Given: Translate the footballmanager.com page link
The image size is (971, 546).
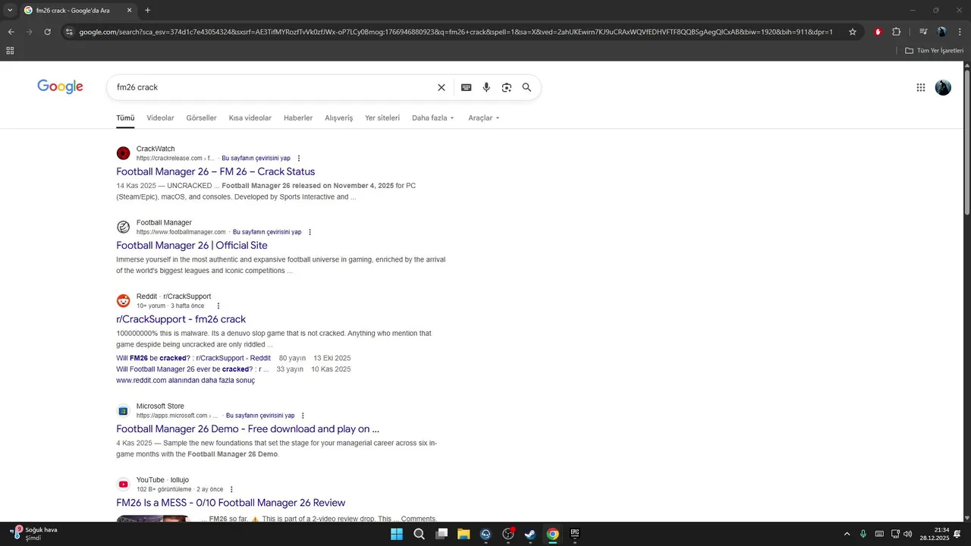Looking at the screenshot, I should tap(267, 232).
